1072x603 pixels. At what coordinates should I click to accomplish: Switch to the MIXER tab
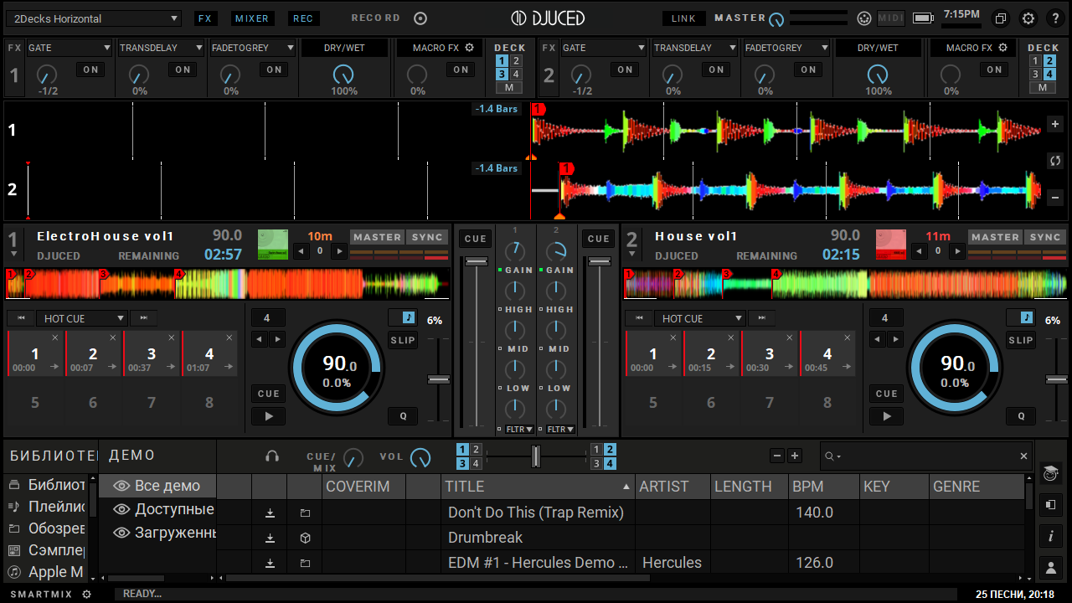251,18
